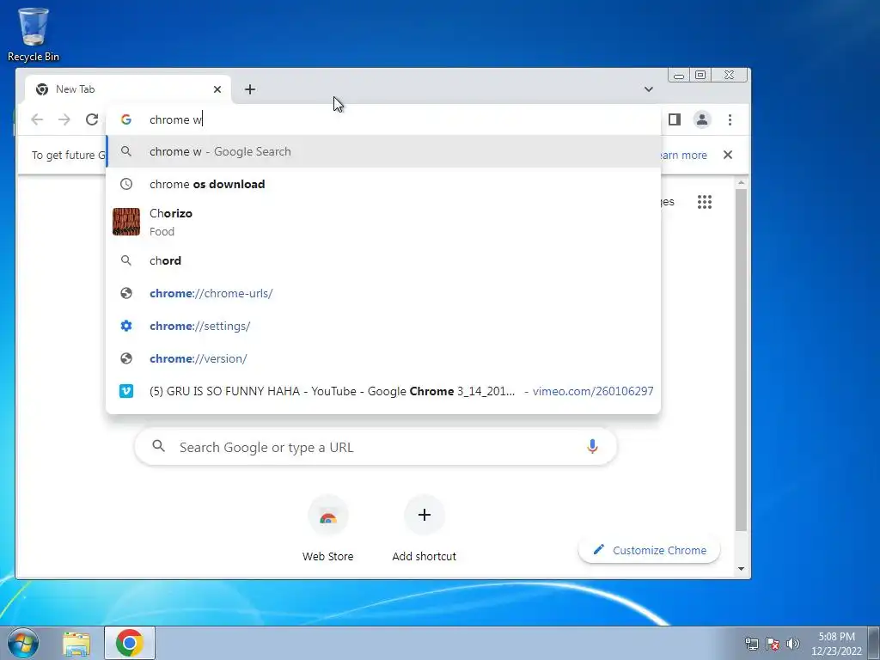Click the Chrome taskbar icon
880x660 pixels.
click(x=130, y=643)
